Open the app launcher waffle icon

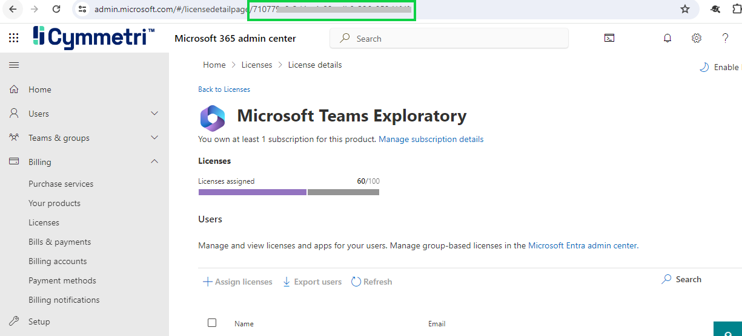[x=14, y=38]
